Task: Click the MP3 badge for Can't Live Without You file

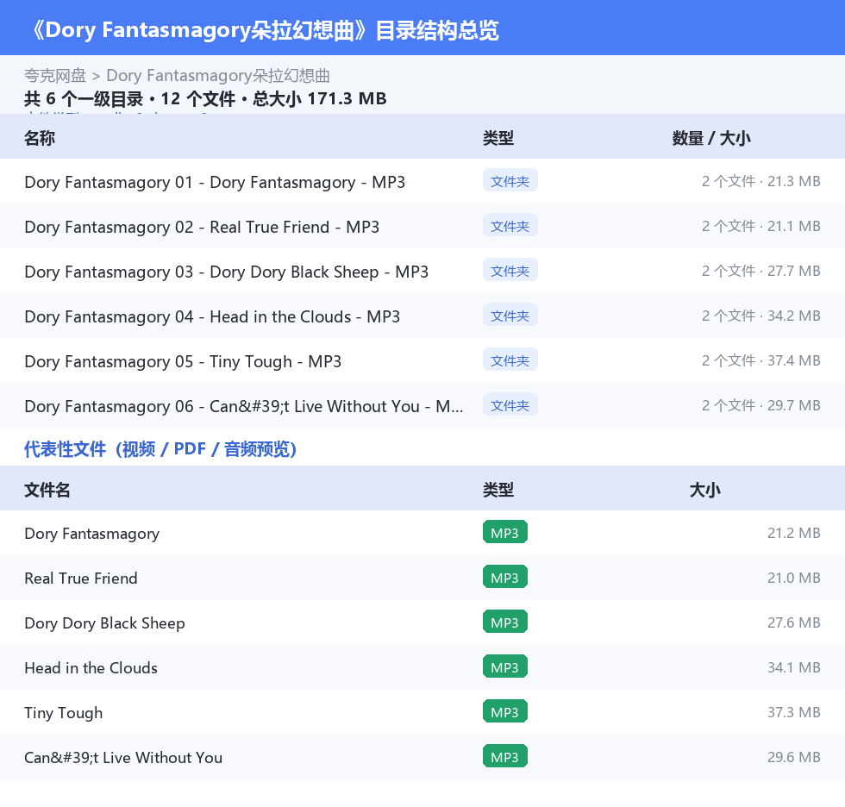Action: [505, 756]
